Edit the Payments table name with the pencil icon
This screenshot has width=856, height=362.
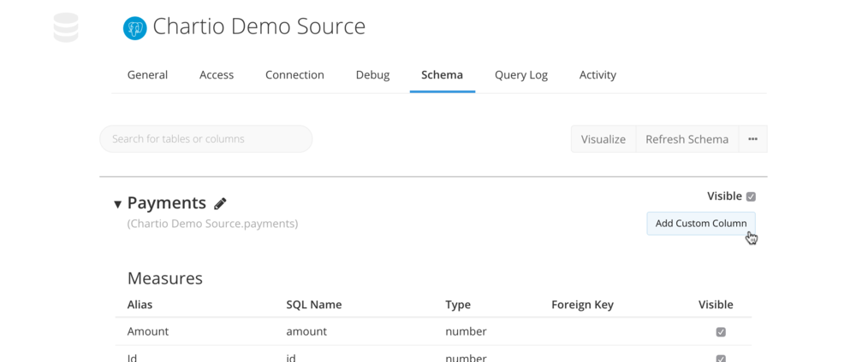tap(220, 204)
